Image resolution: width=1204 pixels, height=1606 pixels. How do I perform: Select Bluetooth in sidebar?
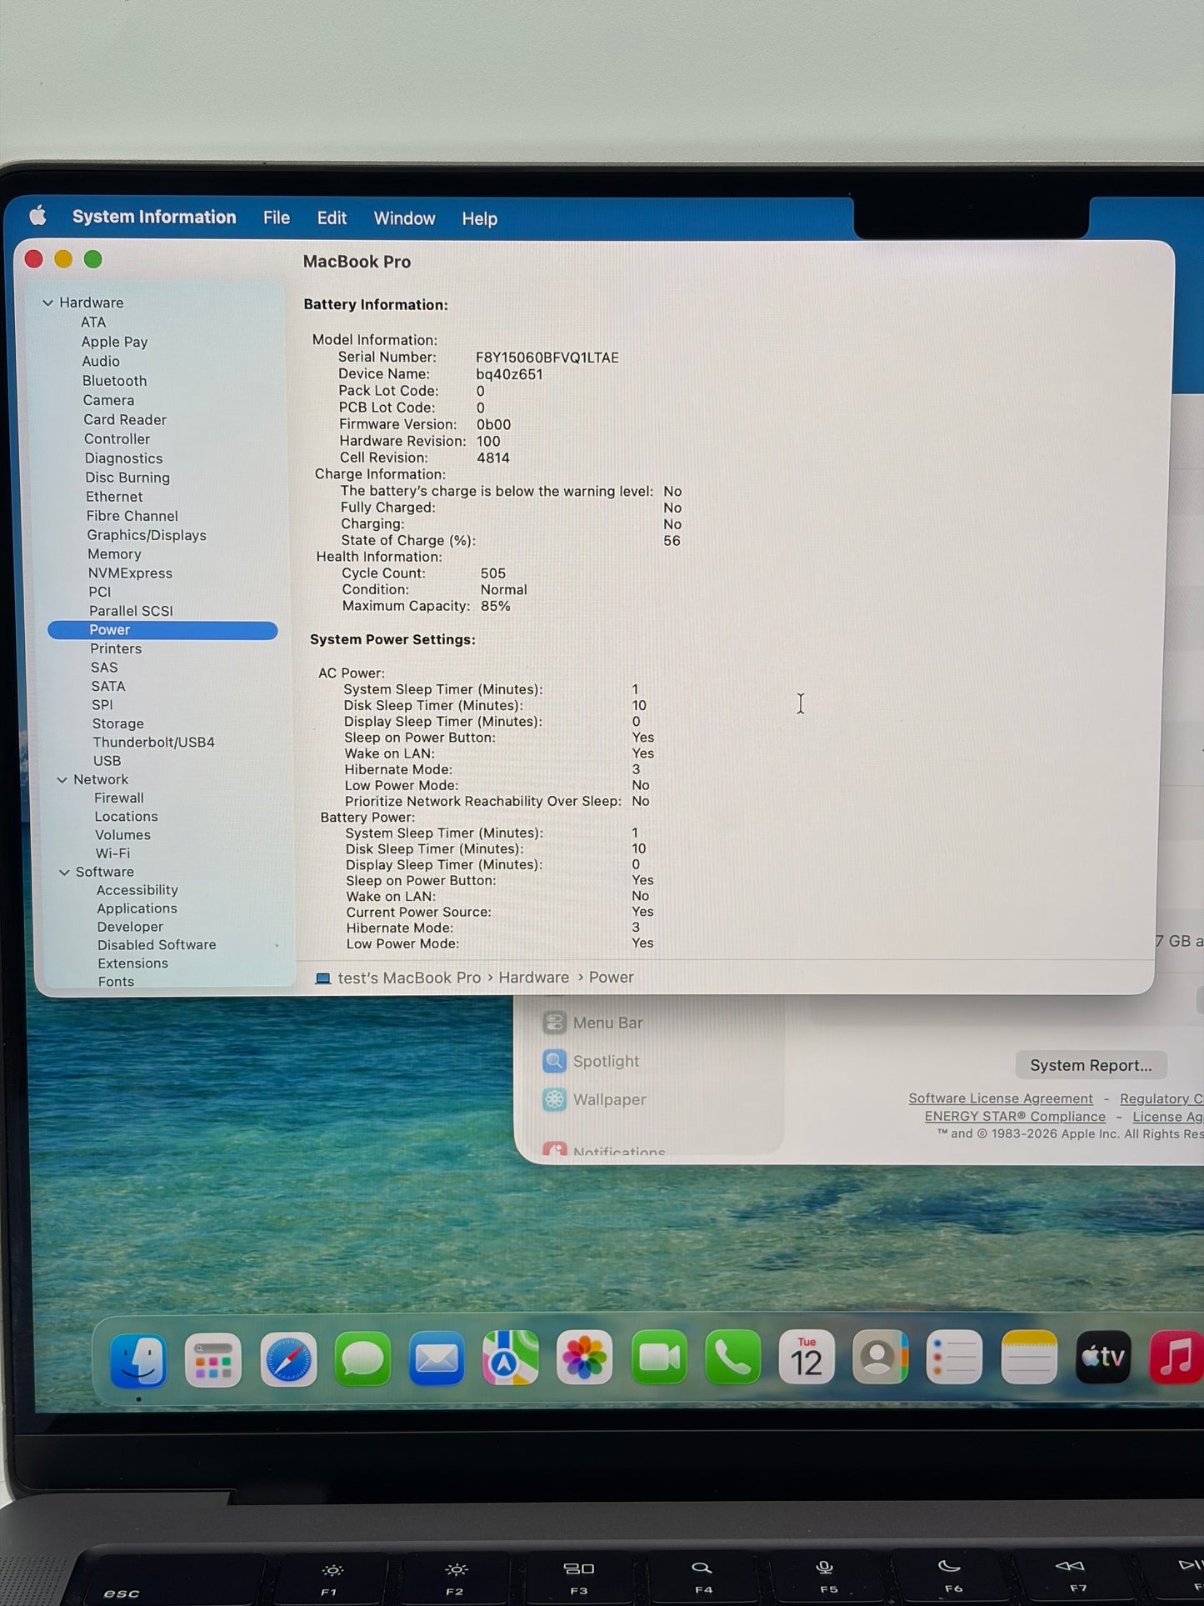point(114,381)
